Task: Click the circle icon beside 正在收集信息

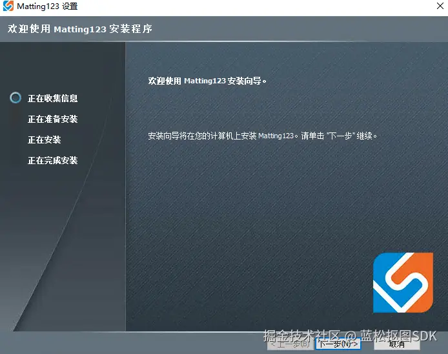Action: pyautogui.click(x=15, y=98)
